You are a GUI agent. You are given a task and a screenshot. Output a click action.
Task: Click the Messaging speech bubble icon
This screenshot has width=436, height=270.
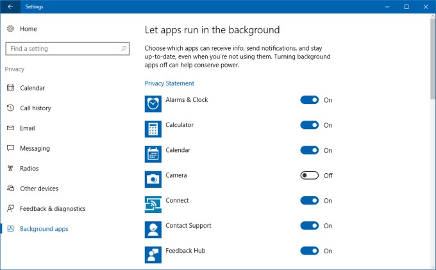tap(10, 148)
